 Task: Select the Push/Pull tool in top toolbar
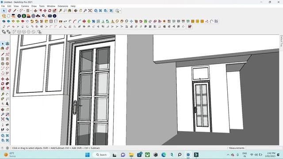pos(35,11)
